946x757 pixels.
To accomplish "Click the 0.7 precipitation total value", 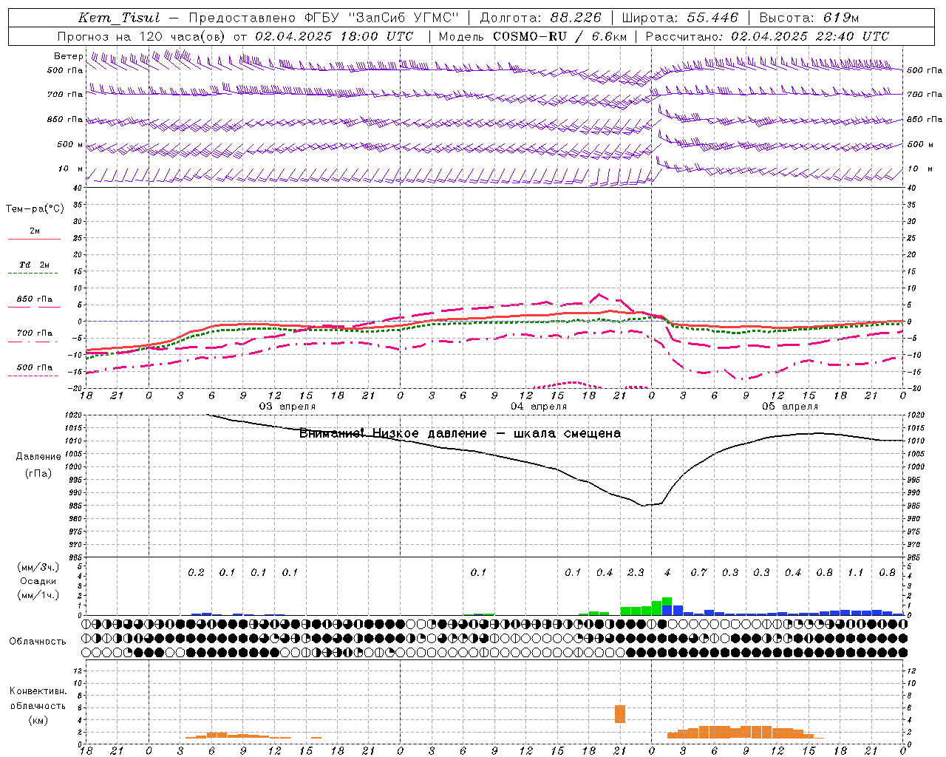I will tap(698, 572).
